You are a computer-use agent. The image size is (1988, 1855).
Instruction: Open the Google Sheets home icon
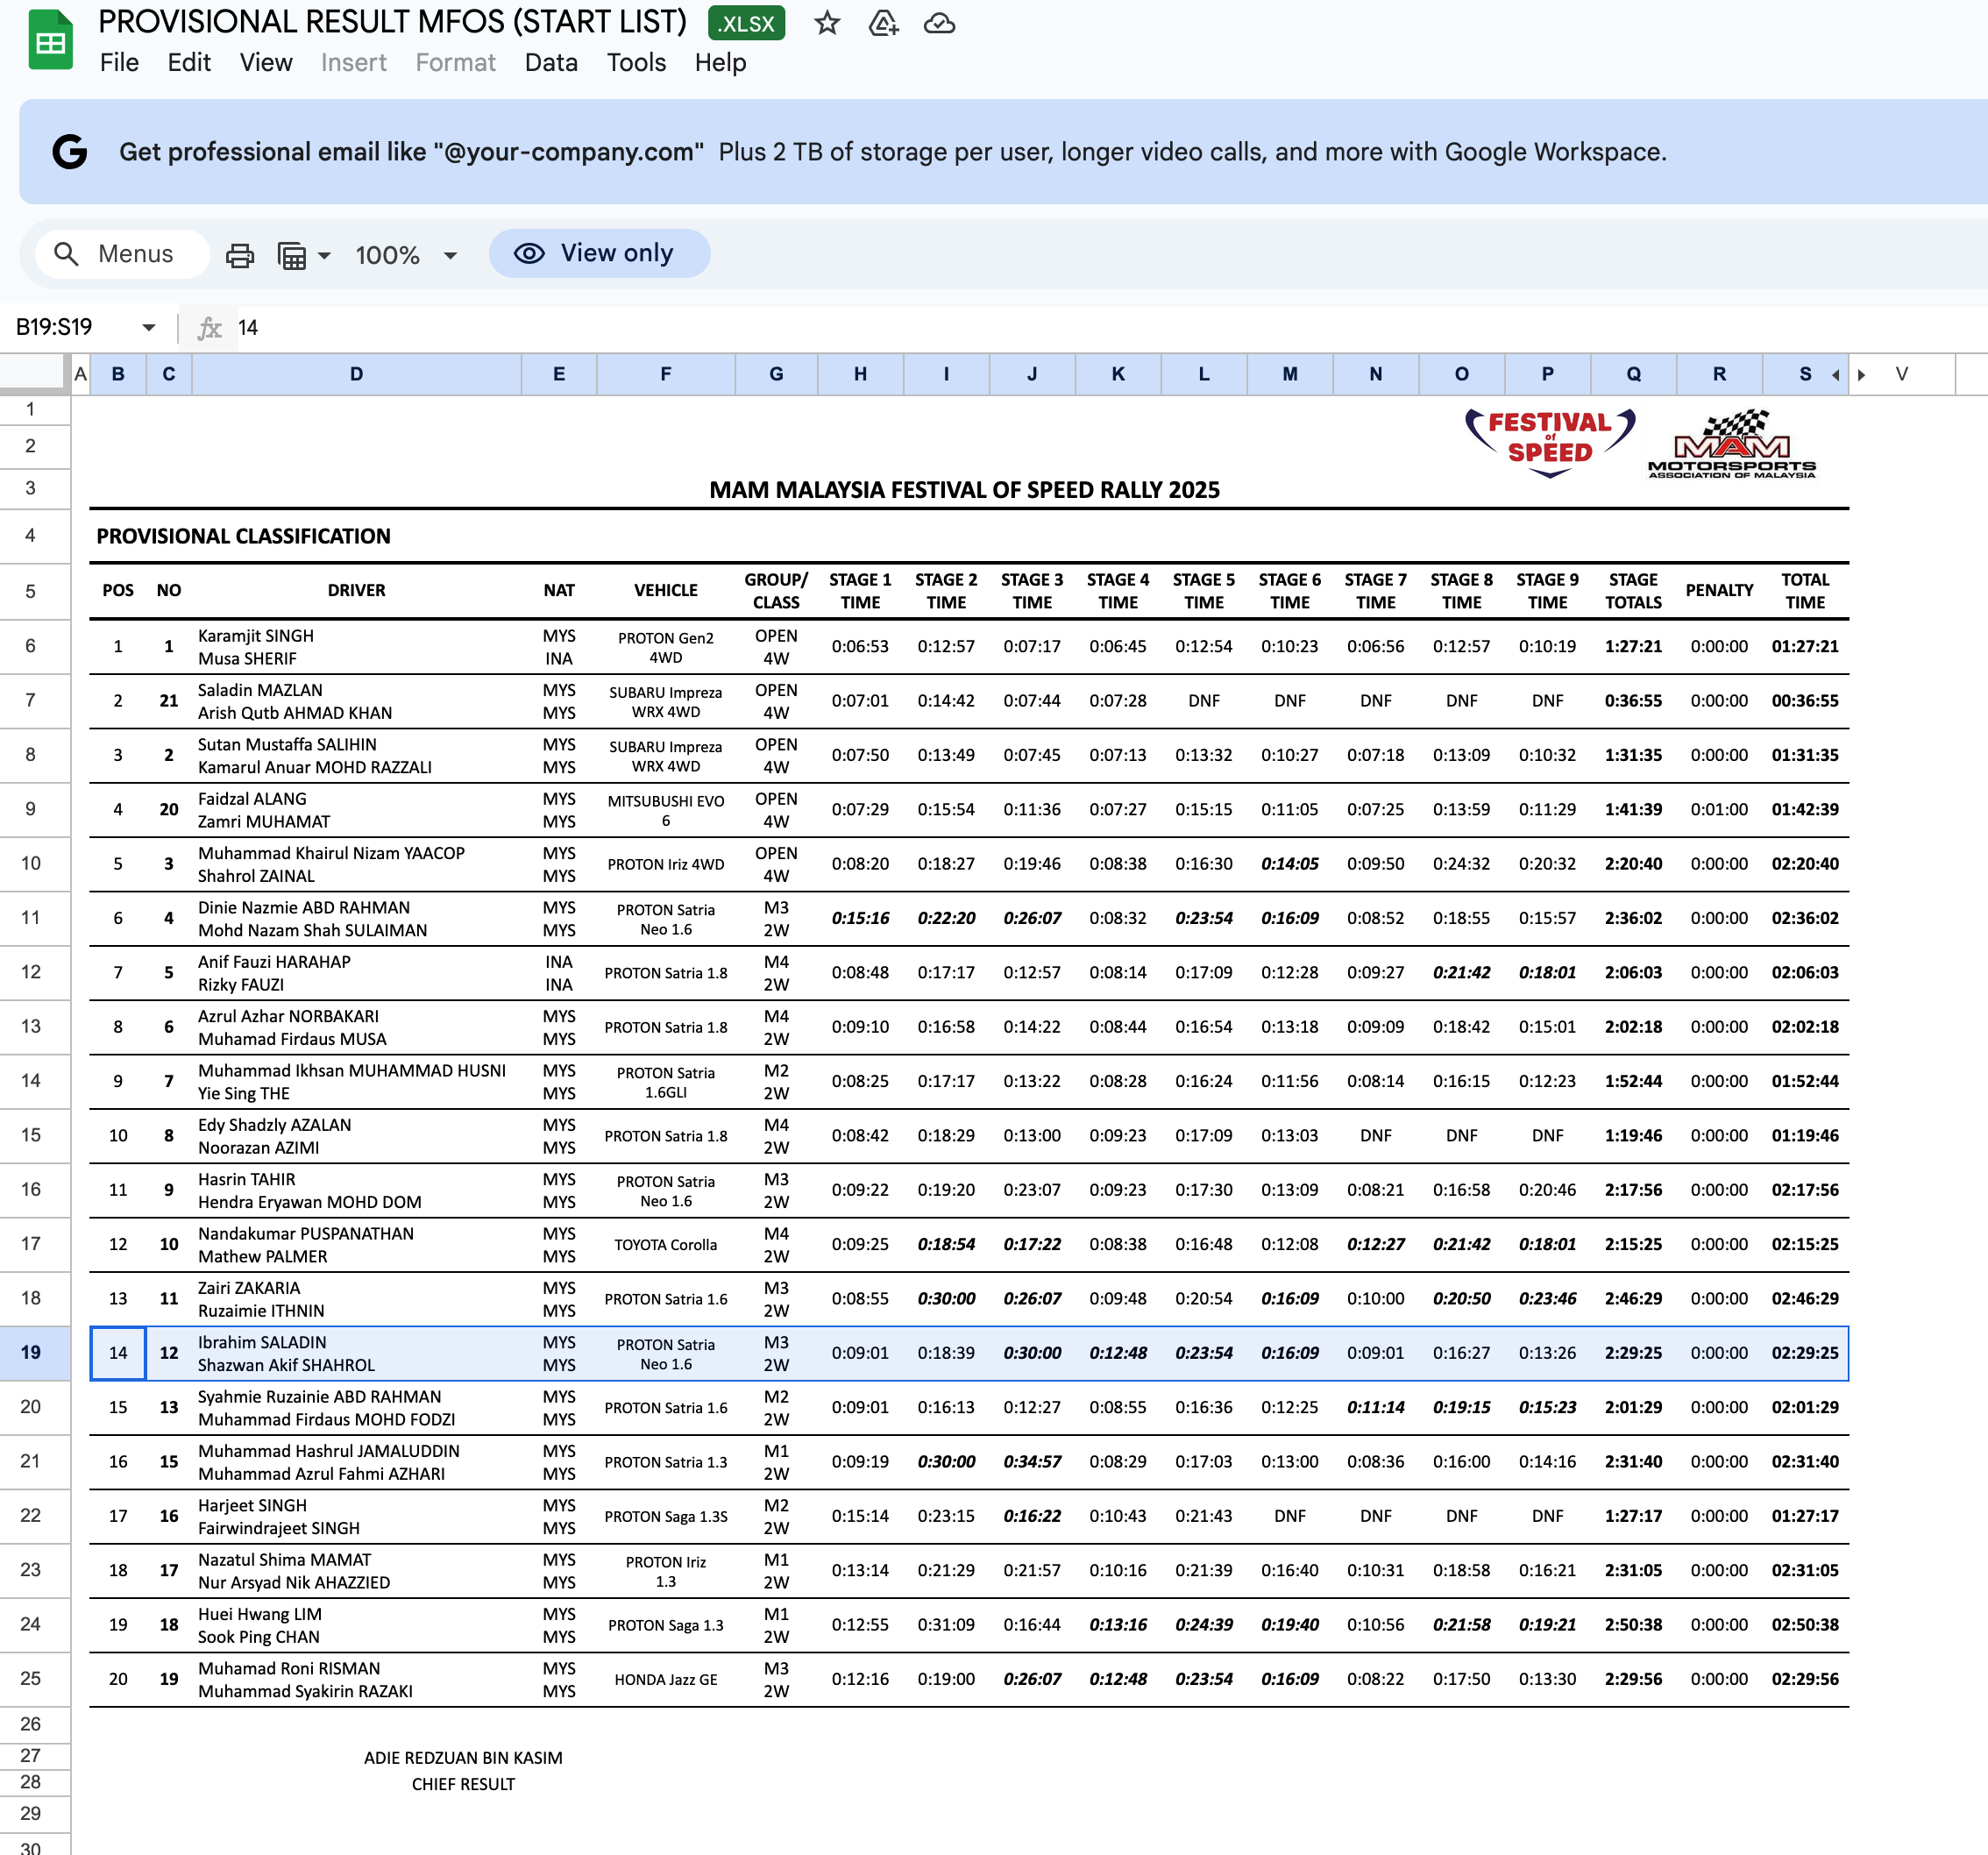(x=50, y=40)
